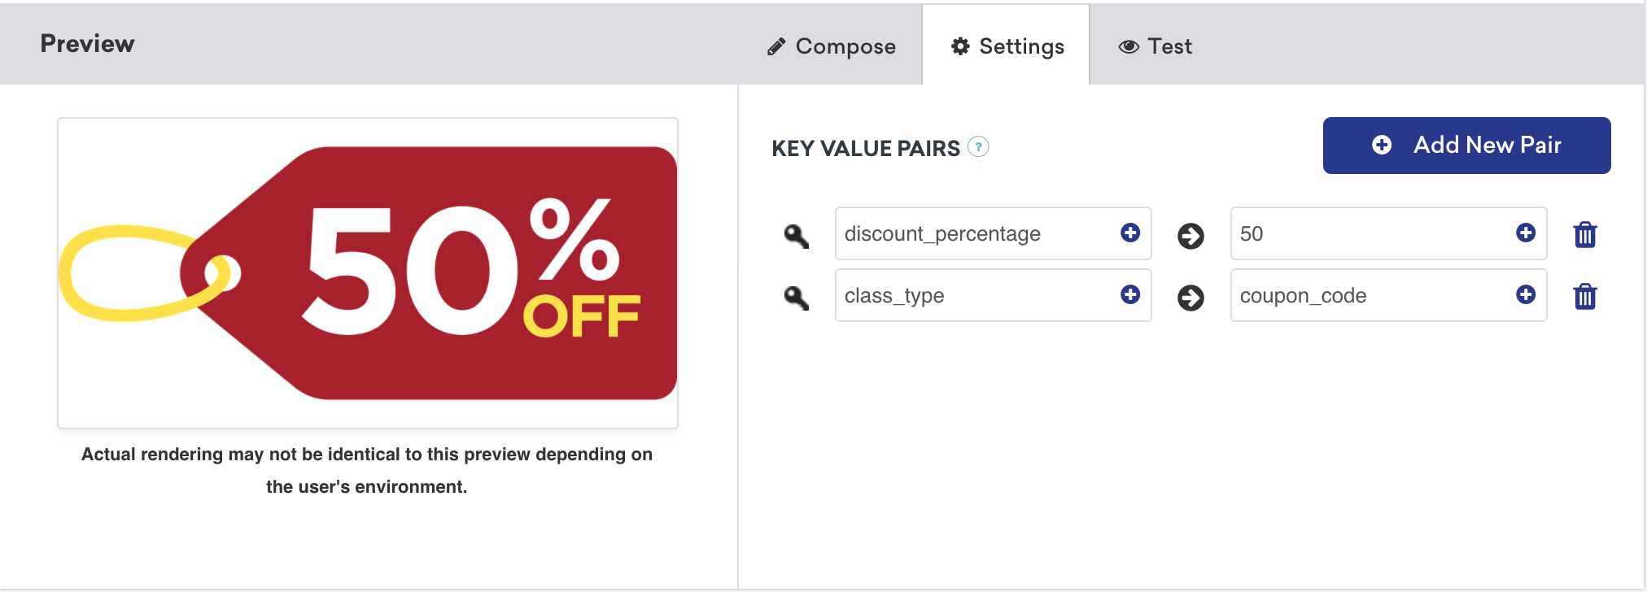1647x592 pixels.
Task: Open Key Value Pairs help question mark
Action: (978, 147)
